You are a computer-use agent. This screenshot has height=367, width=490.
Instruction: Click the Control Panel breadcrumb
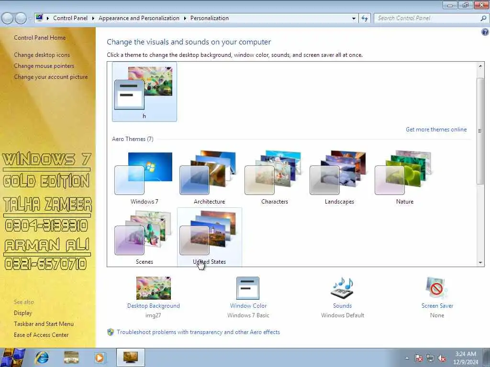click(70, 18)
